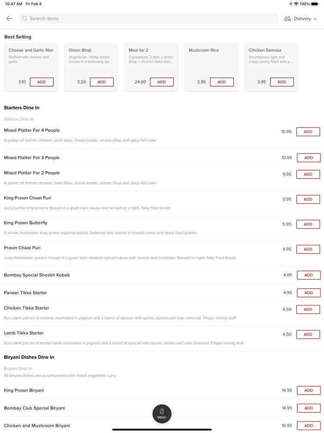Tap the location arrow status icon
324x433 pixels.
click(x=291, y=4)
